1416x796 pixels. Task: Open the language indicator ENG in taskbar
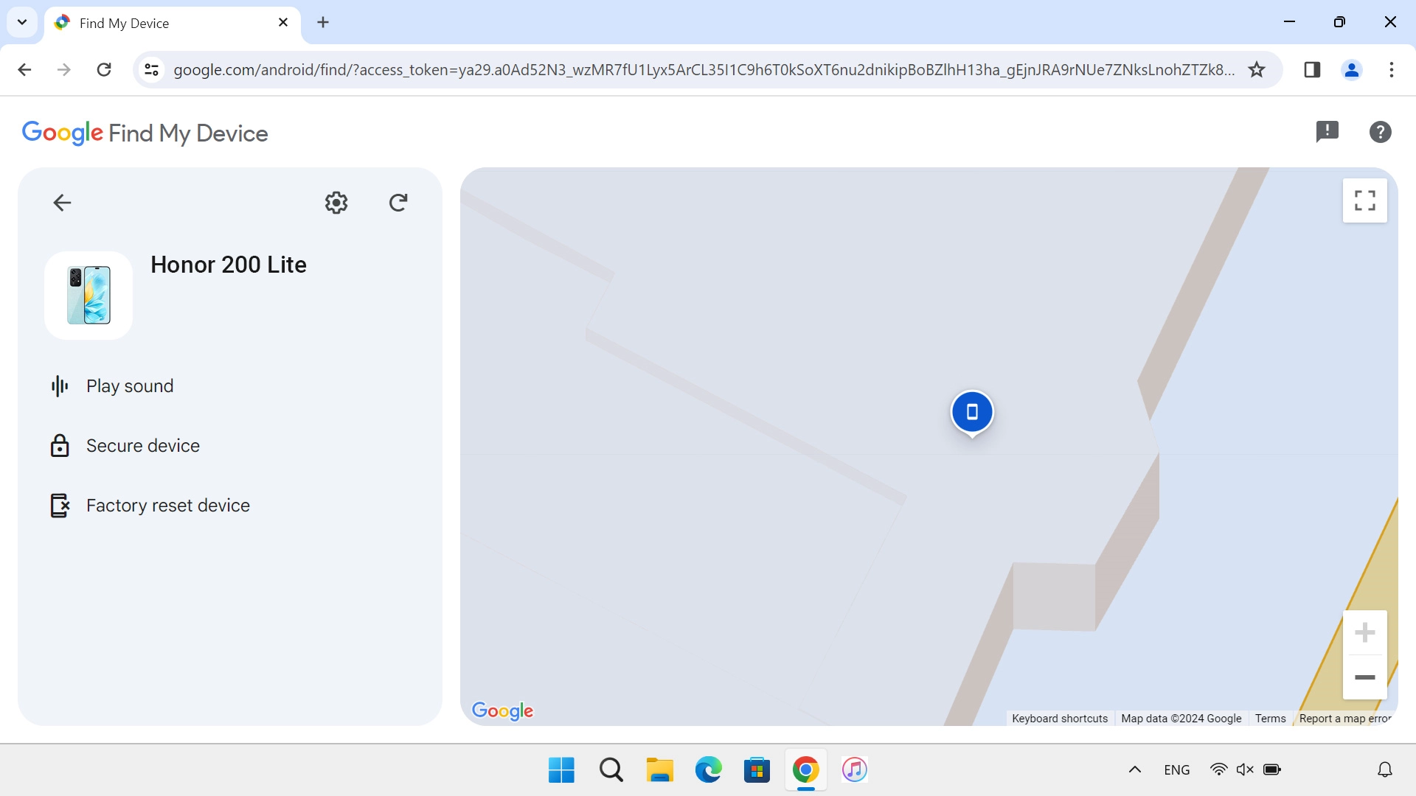click(x=1176, y=769)
